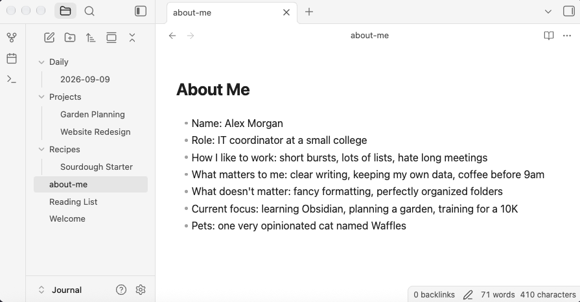The height and width of the screenshot is (302, 580).
Task: Open more options ellipsis menu
Action: [567, 36]
